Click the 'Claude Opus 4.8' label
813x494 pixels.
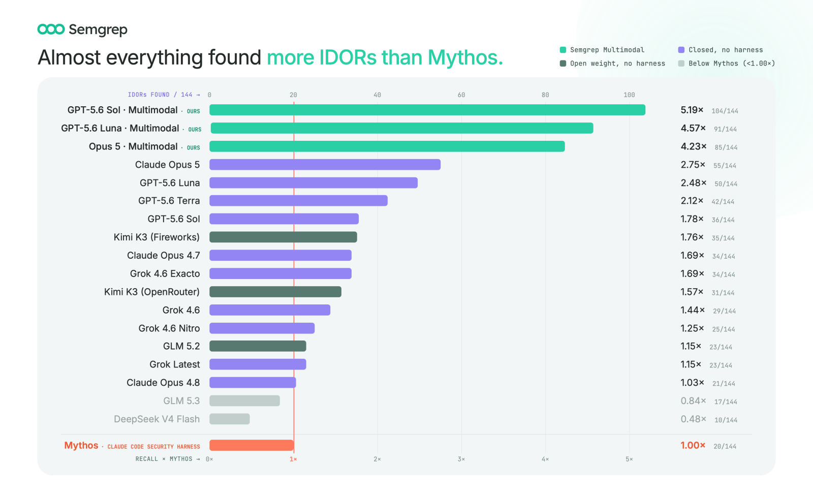tap(163, 383)
